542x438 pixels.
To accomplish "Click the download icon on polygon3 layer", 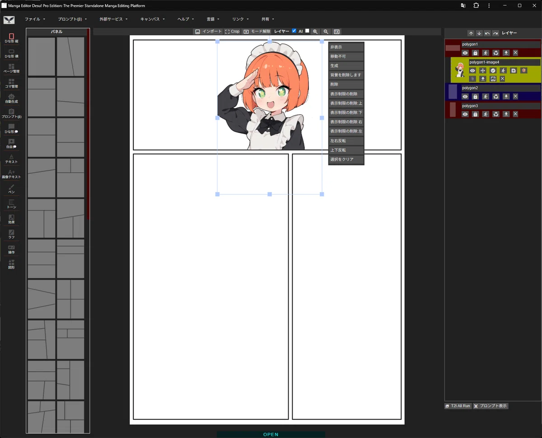I will 506,114.
